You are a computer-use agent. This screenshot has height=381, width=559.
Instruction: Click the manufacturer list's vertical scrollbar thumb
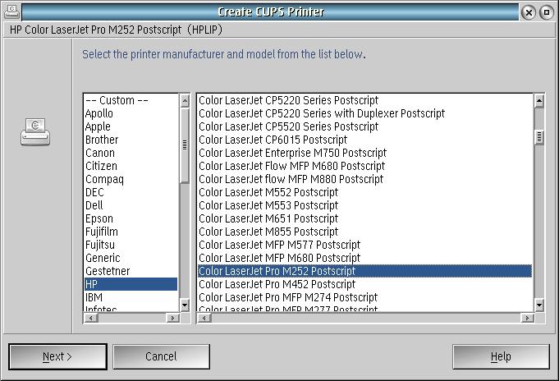[x=185, y=145]
